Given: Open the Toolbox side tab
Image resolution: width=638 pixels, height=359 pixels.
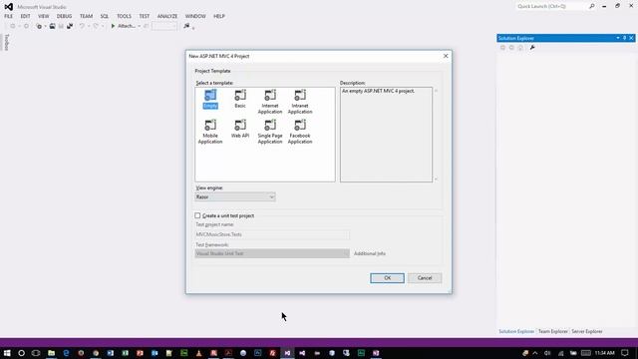Looking at the screenshot, I should click(7, 42).
